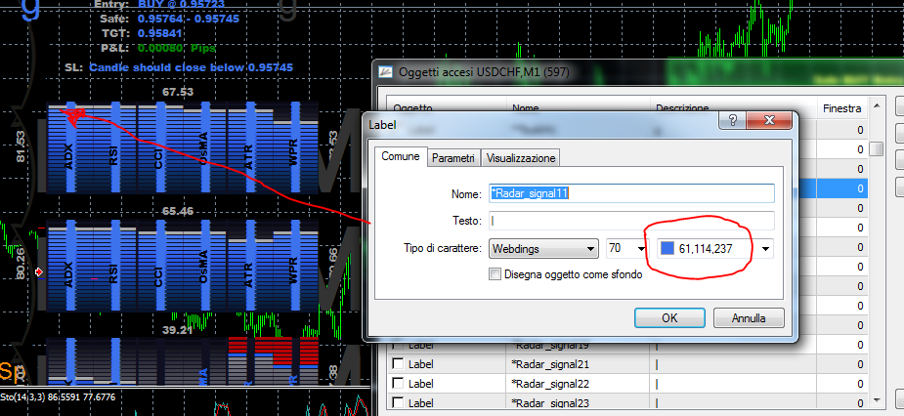The image size is (904, 416).
Task: Check the *Radar_signal21 row checkbox
Action: pos(397,364)
